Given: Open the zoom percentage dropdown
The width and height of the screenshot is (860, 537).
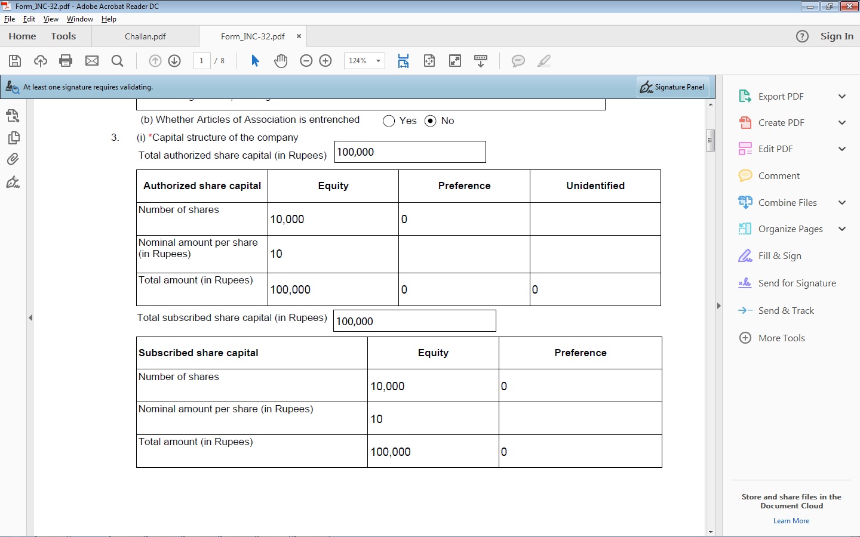Looking at the screenshot, I should click(377, 60).
